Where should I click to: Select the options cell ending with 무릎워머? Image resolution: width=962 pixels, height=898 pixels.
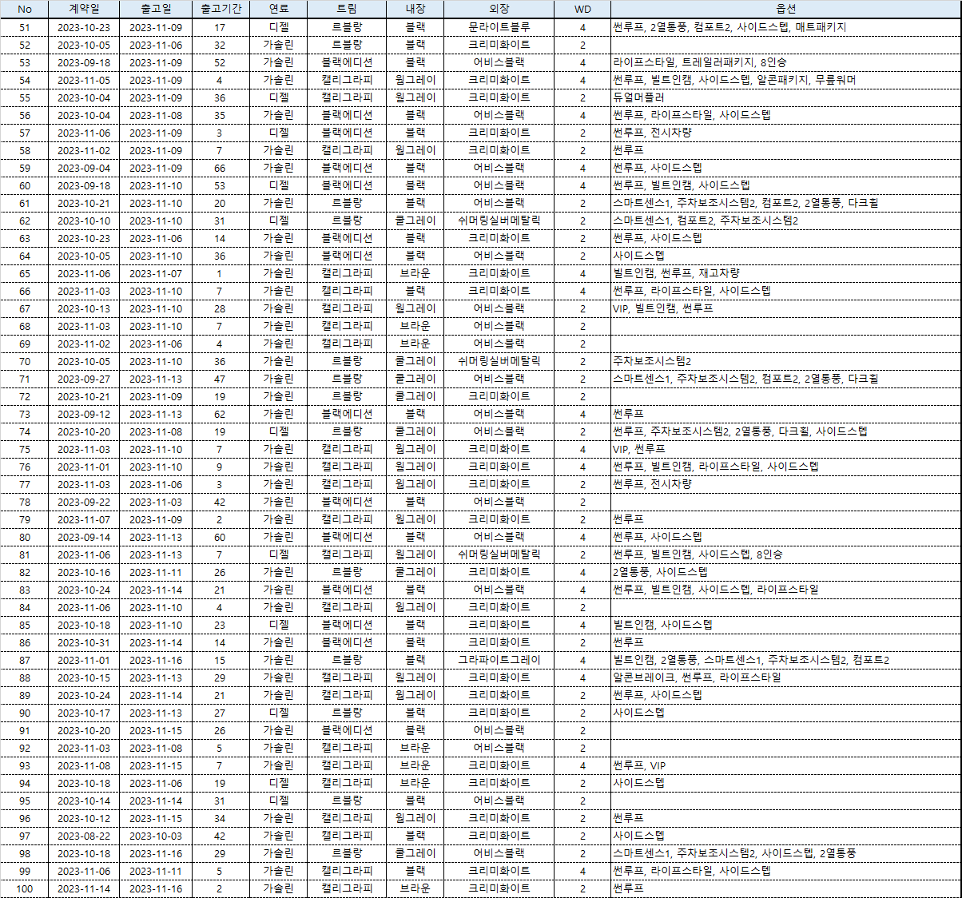click(x=785, y=80)
